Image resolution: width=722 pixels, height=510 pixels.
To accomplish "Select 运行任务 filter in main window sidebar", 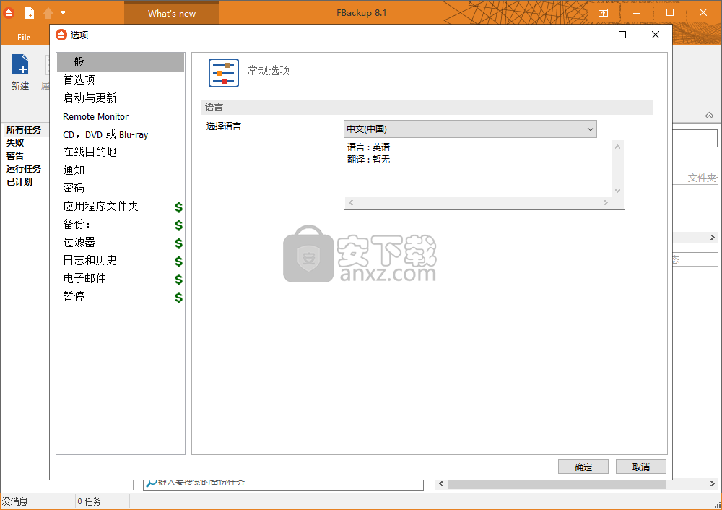I will (24, 168).
